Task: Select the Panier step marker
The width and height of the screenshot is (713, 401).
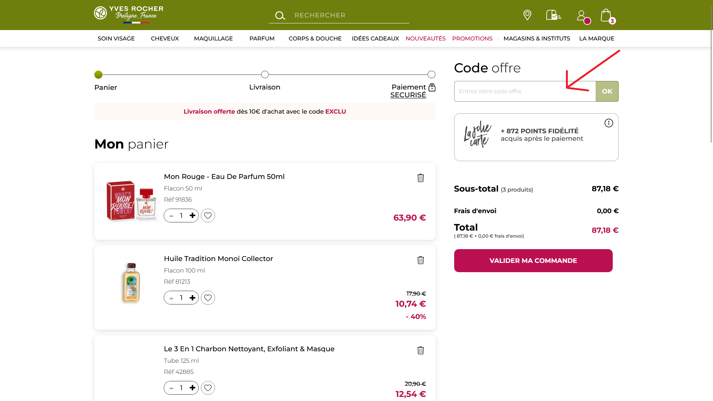Action: 98,75
